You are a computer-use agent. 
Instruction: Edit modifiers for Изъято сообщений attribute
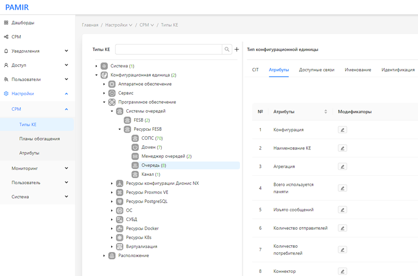[x=342, y=210]
